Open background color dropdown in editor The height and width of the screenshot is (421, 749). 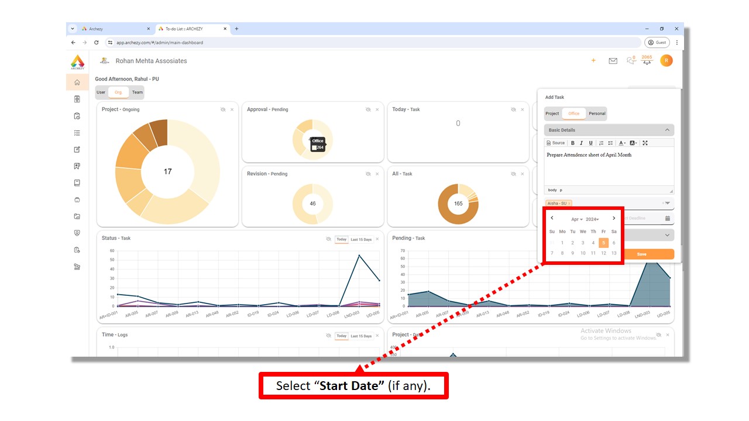point(633,143)
